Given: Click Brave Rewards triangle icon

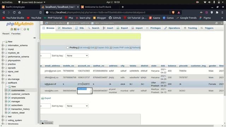Looking at the screenshot, I should tap(179, 12).
